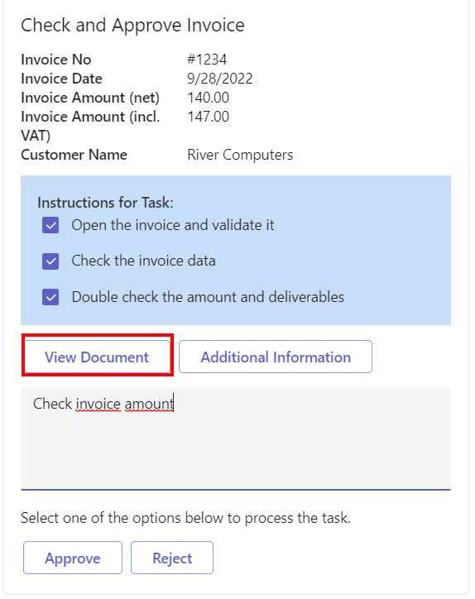475x599 pixels.
Task: Click the 'Instructions for Task:' heading
Action: (x=105, y=203)
